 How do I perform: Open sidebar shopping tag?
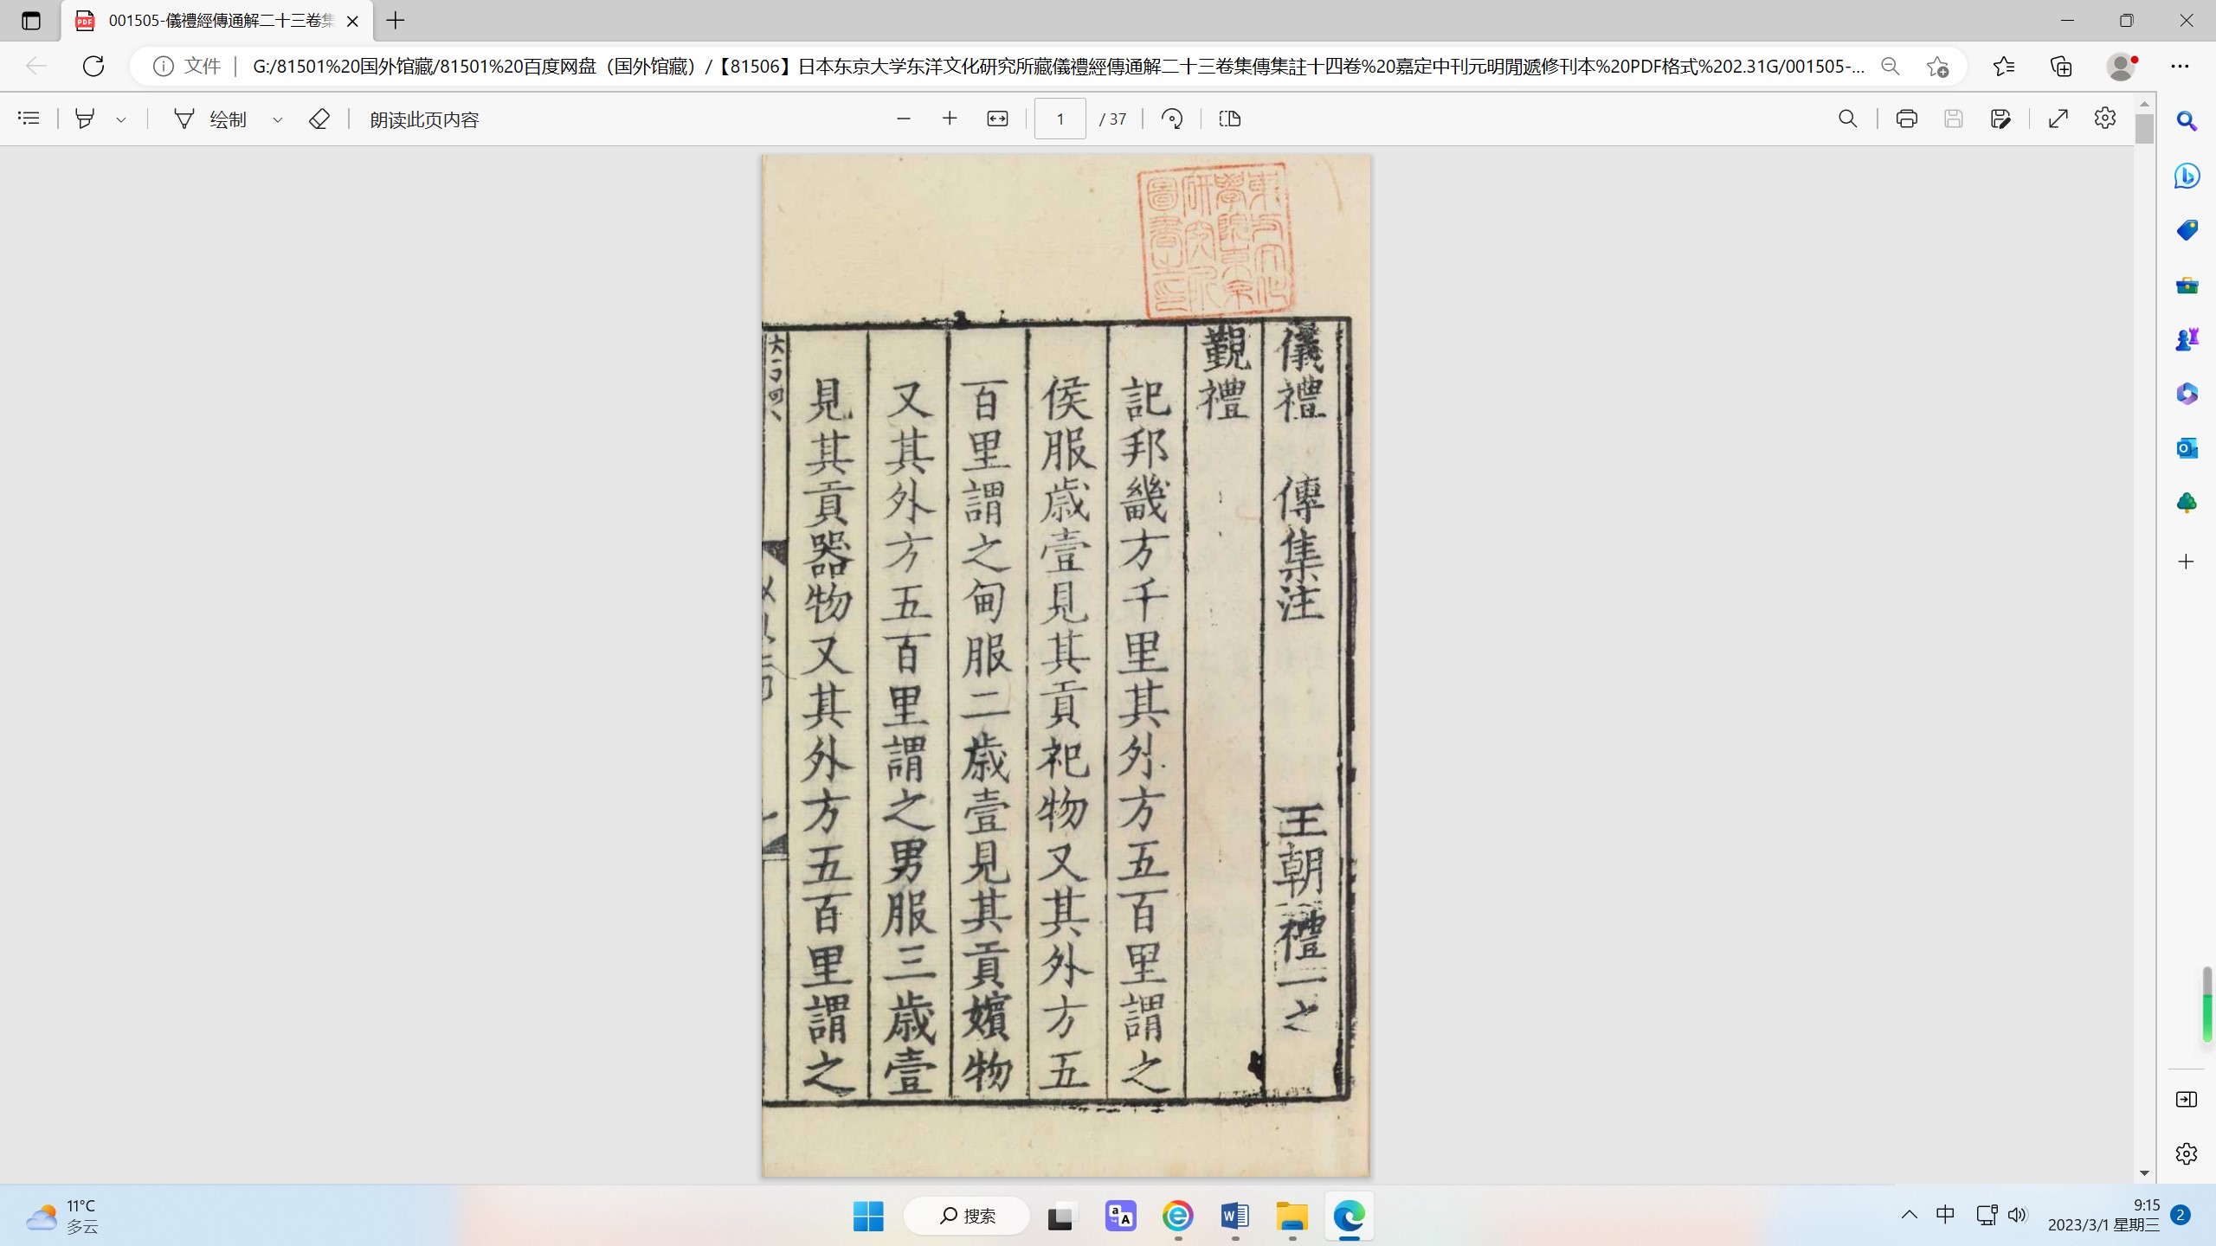click(2187, 230)
